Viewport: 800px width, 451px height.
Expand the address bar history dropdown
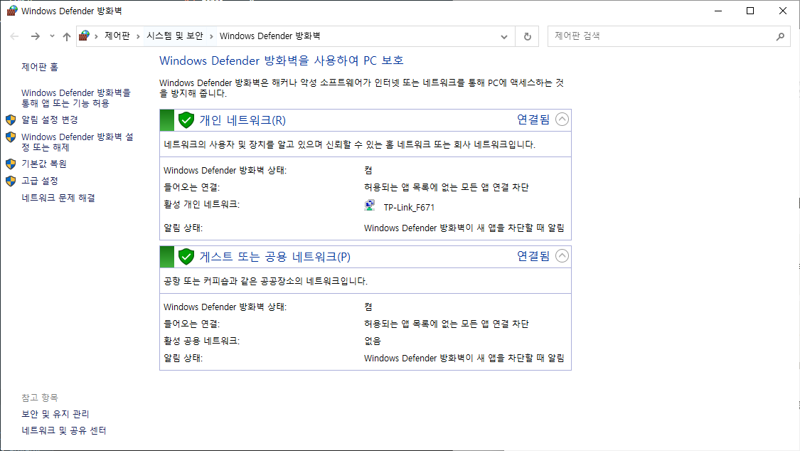pos(504,36)
